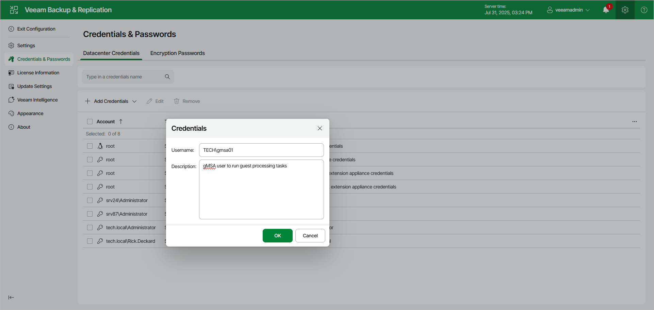Click the Edit pencil icon
654x310 pixels.
[x=149, y=101]
